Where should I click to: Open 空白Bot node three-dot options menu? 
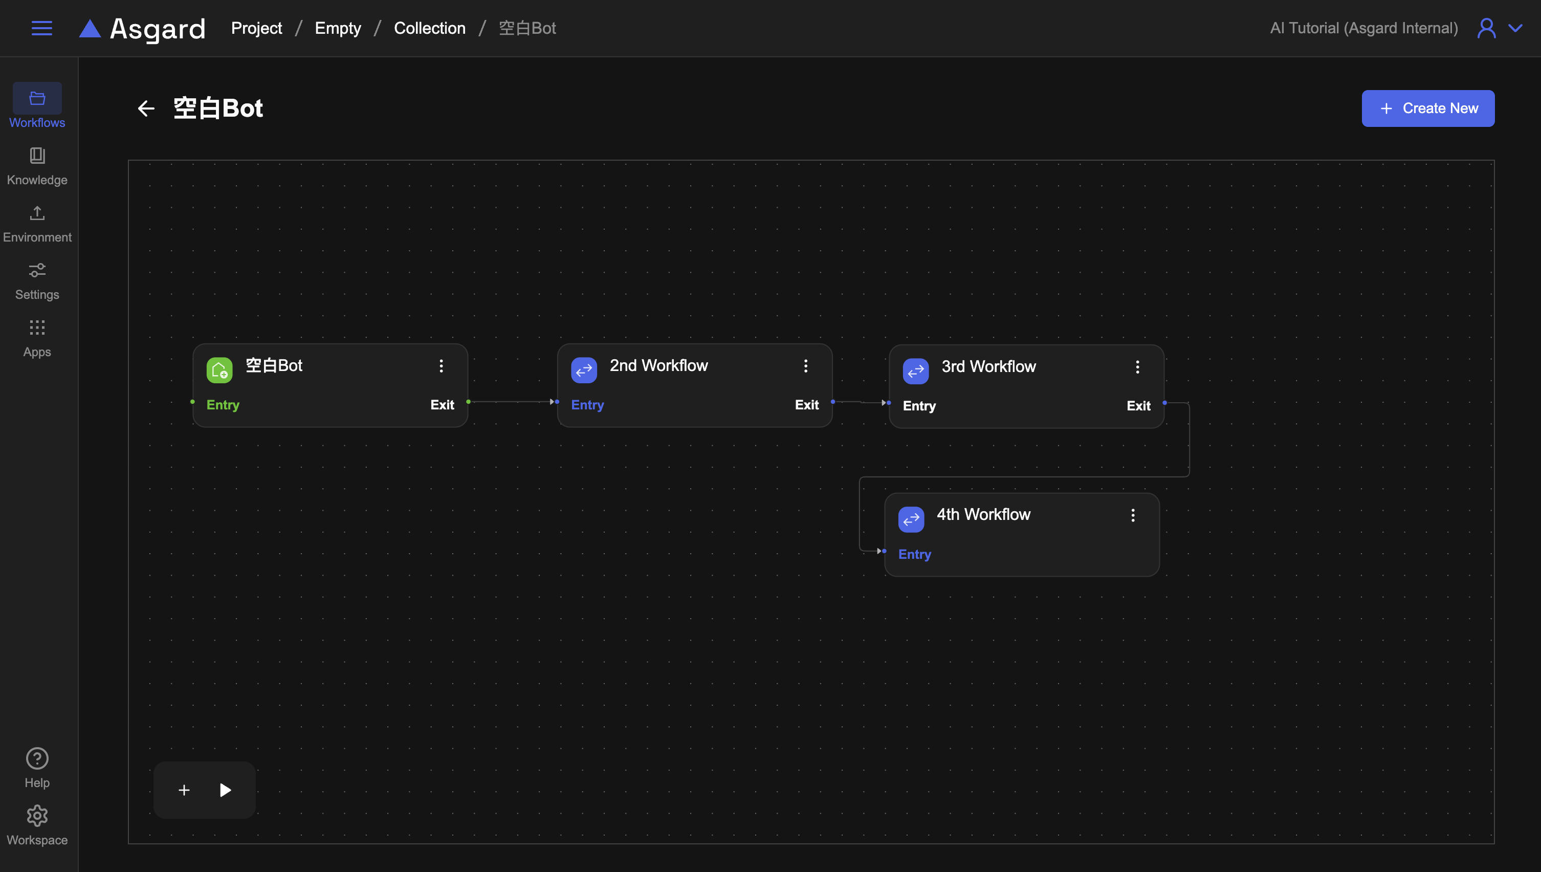[441, 365]
